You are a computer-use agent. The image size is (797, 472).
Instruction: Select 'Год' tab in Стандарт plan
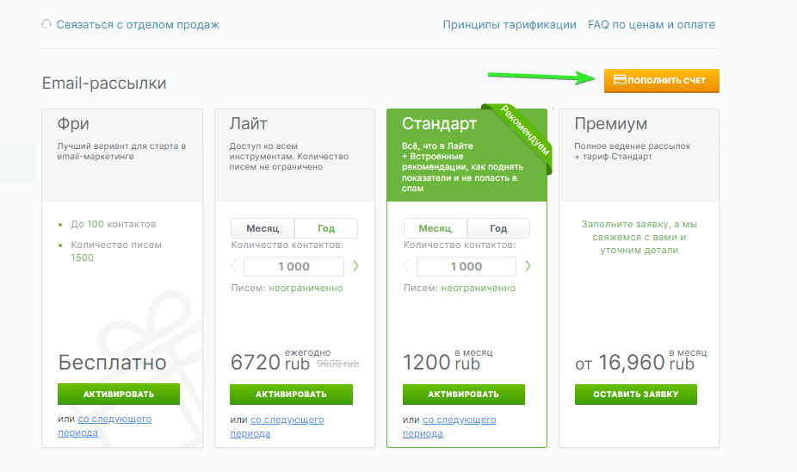pyautogui.click(x=498, y=228)
